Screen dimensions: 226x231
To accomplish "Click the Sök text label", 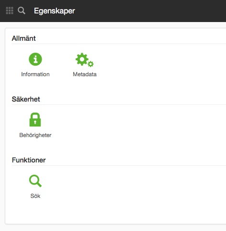I will 35,196.
